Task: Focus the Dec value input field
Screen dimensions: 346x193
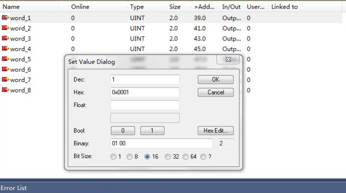Action: (x=145, y=79)
